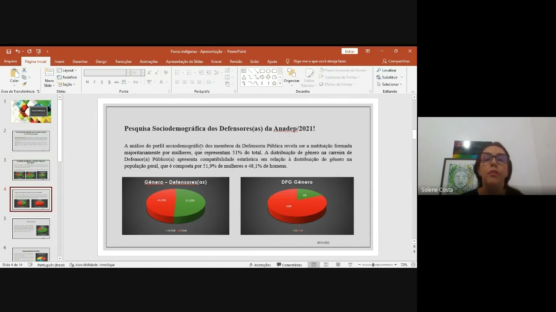Adjust the zoom slider handle
Viewport: 556px width, 312px height.
[373, 265]
